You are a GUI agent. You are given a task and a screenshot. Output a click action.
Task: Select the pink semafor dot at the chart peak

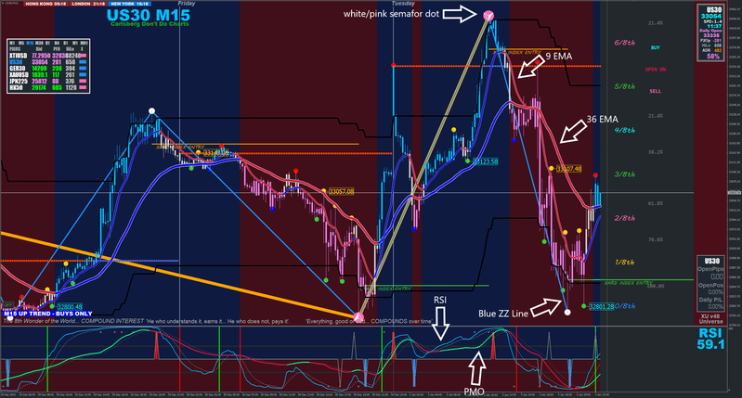point(488,16)
